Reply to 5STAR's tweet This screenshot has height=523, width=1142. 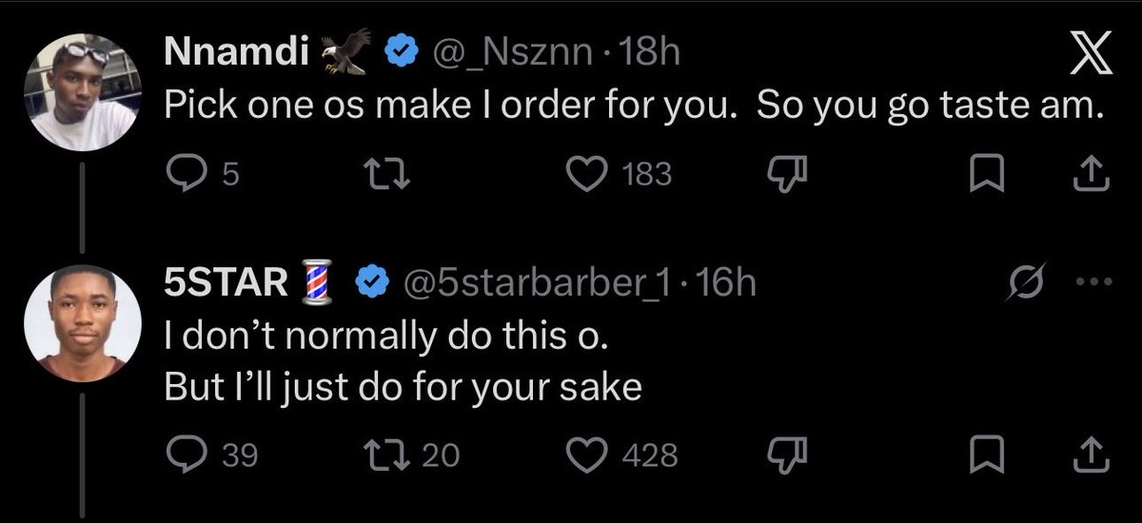[x=180, y=455]
